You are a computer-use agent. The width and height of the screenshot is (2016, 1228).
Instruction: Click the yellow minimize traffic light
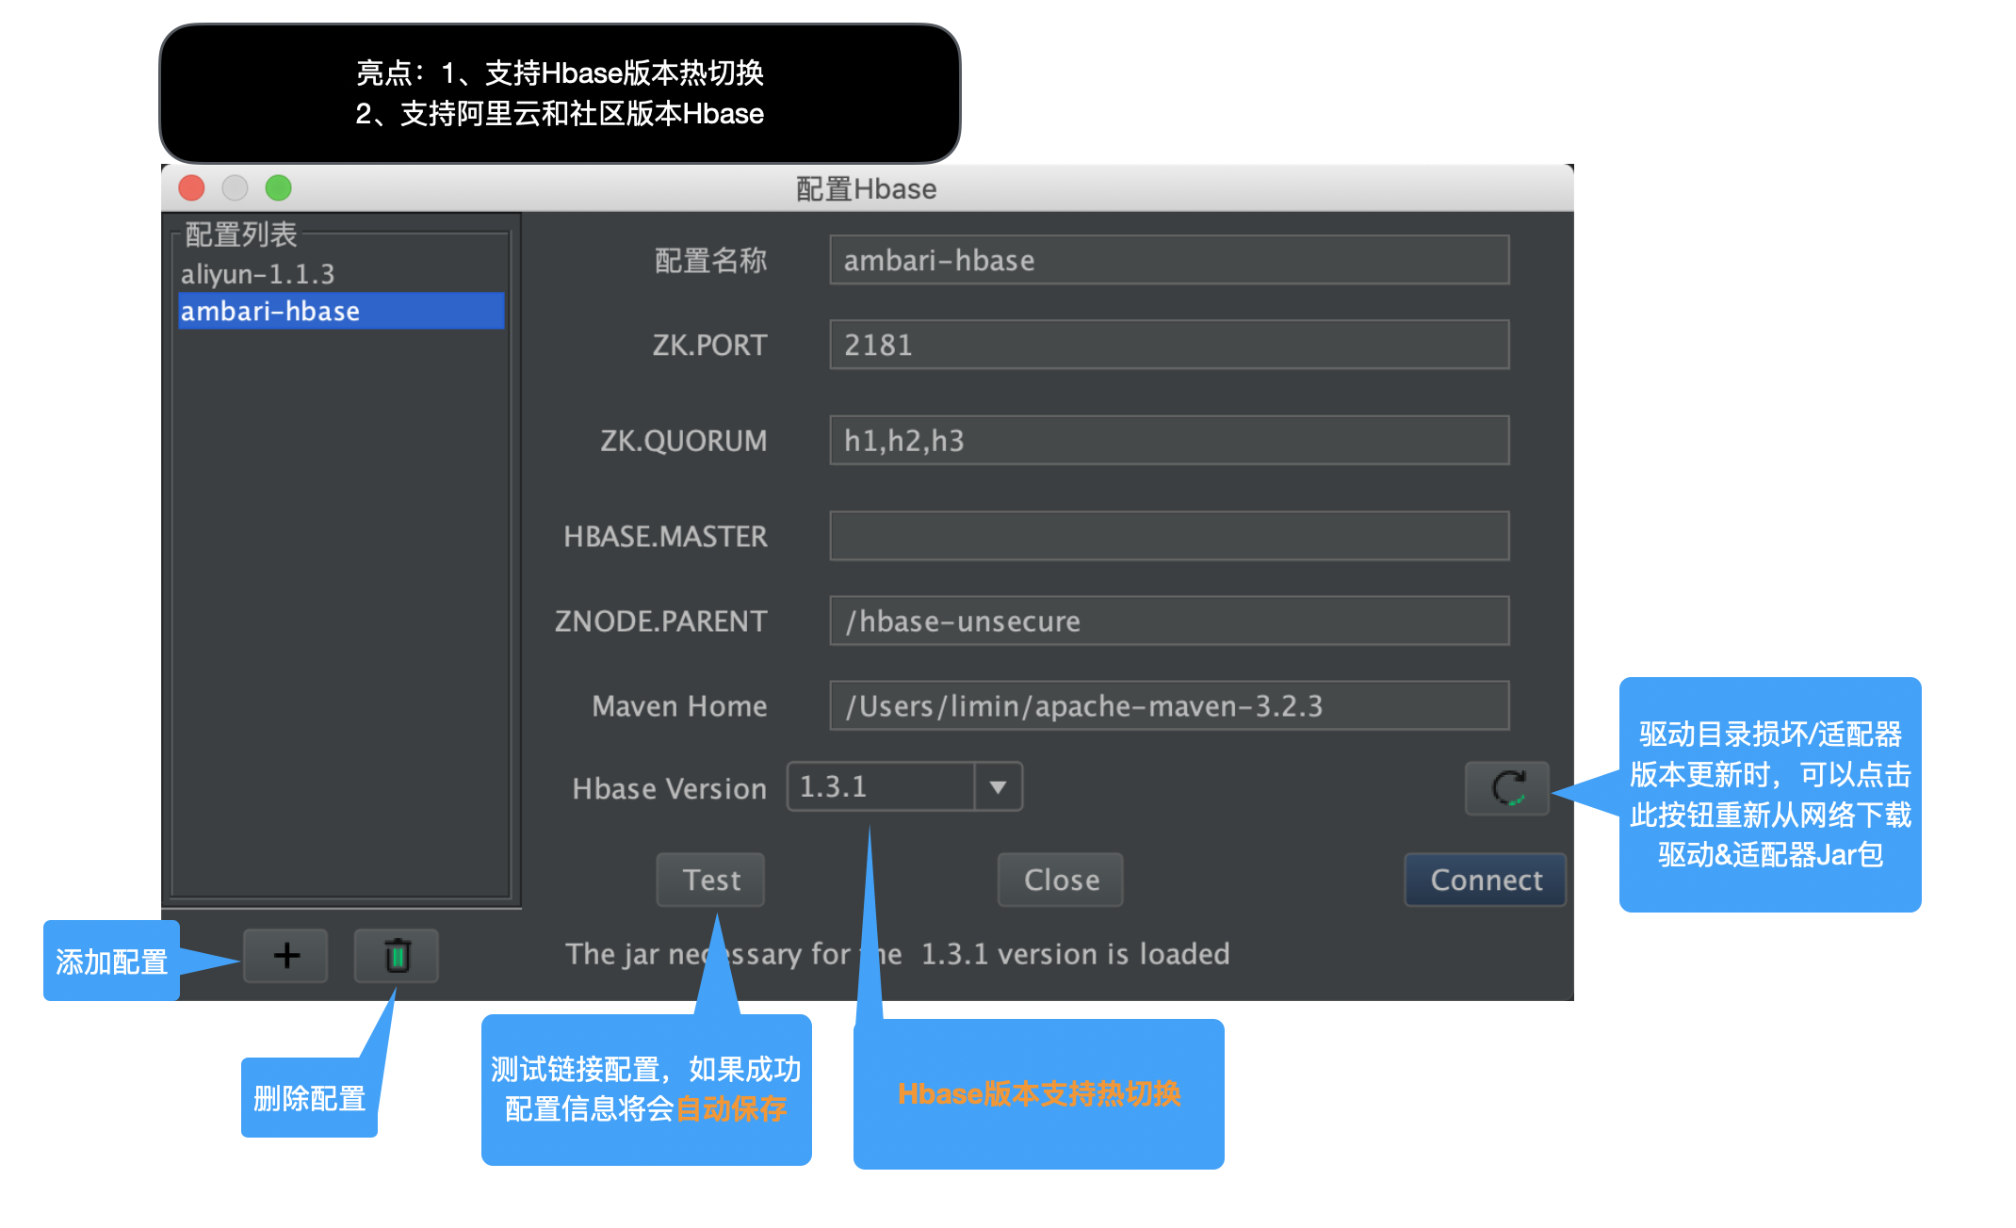click(235, 187)
